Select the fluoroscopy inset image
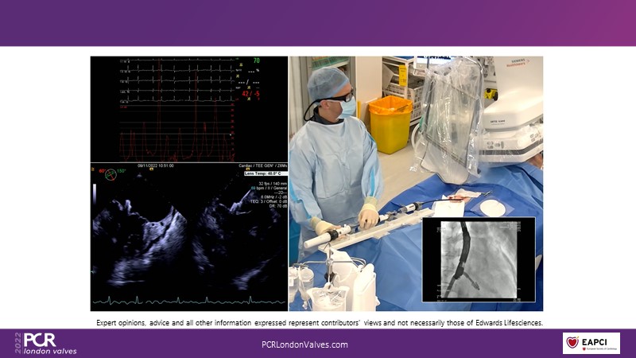Screen dimensions: 636x358 (478, 259)
